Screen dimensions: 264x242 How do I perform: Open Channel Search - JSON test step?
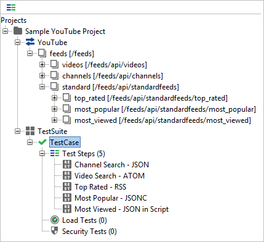click(x=111, y=165)
